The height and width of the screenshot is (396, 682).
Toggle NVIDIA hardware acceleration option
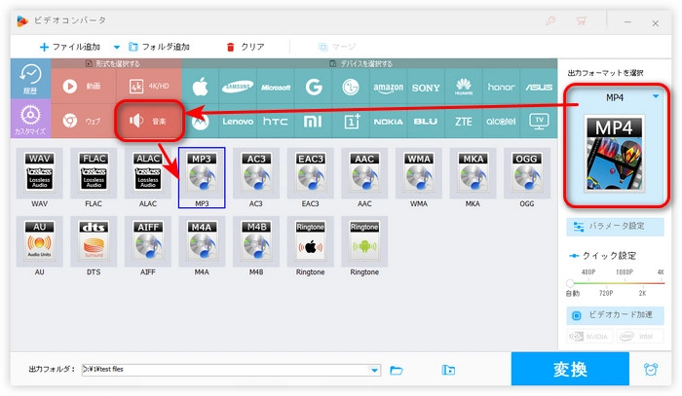(x=591, y=338)
